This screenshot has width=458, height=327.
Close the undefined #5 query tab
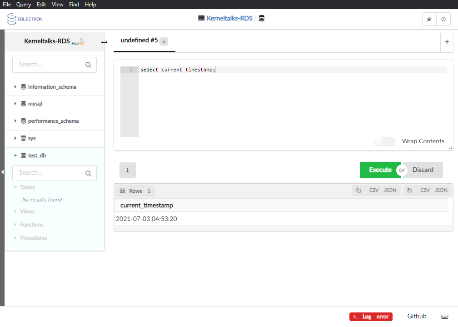(164, 41)
